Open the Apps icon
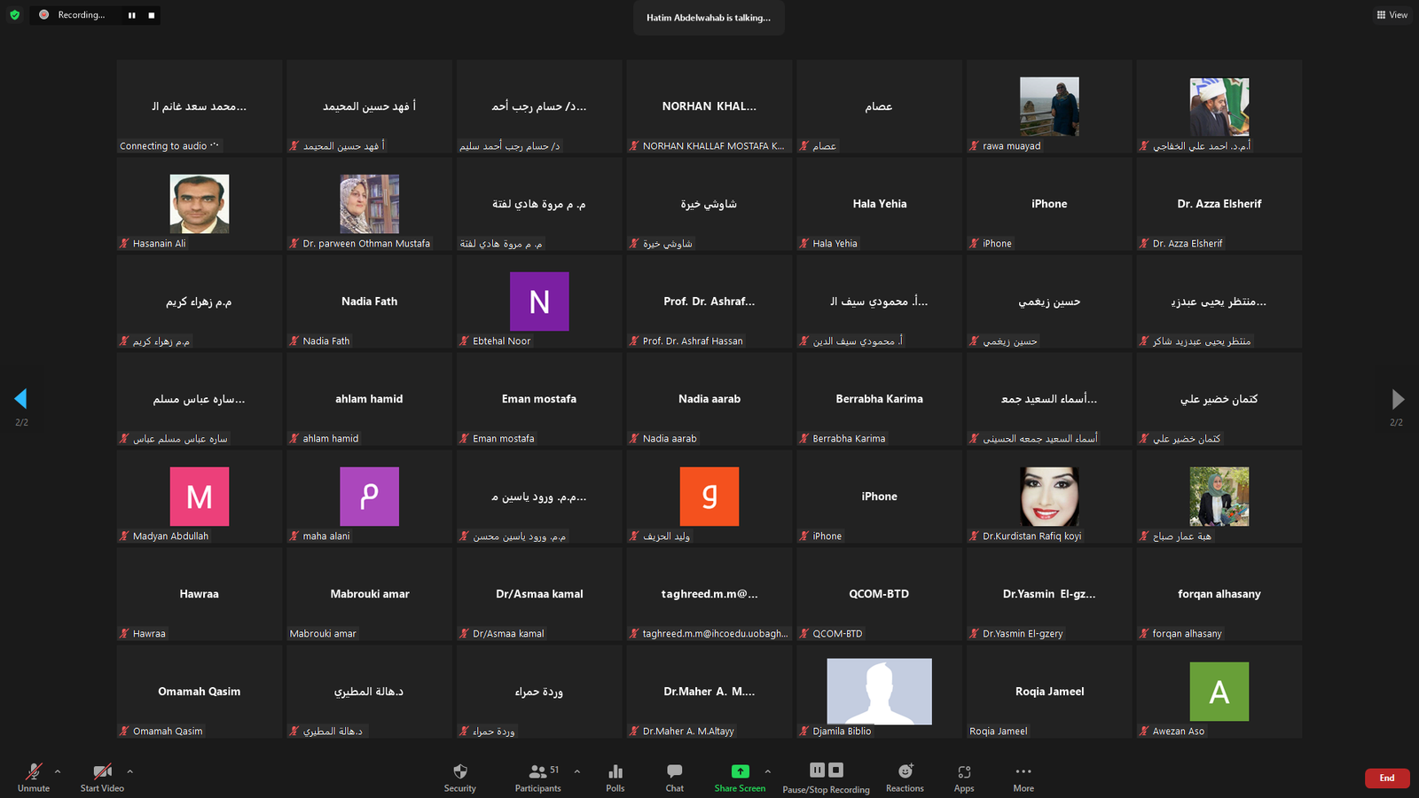 (964, 777)
